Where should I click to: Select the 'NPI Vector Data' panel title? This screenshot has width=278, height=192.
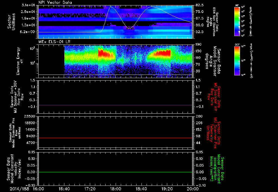pyautogui.click(x=55, y=2)
